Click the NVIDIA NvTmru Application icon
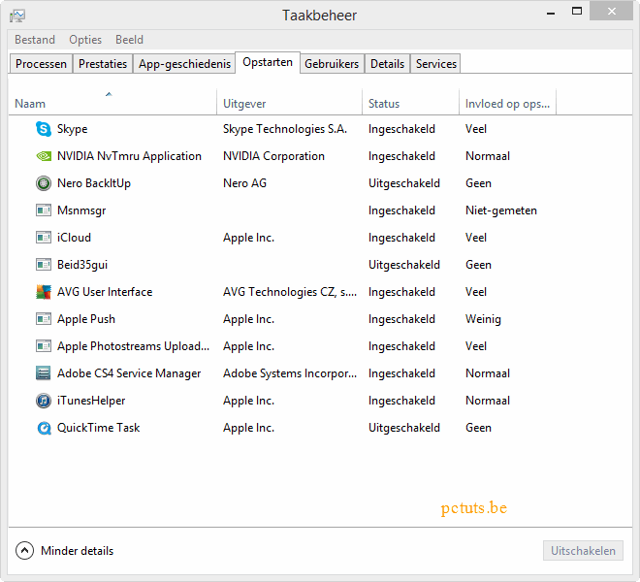 pos(43,156)
